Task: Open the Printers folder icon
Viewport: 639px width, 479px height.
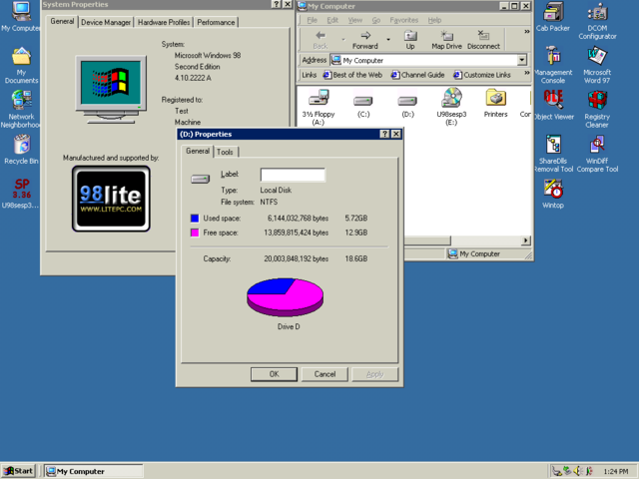Action: tap(495, 104)
